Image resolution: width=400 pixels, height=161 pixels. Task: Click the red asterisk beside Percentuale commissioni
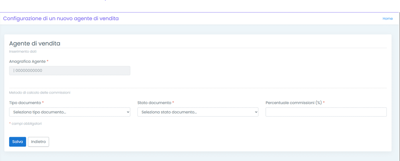tap(324, 103)
